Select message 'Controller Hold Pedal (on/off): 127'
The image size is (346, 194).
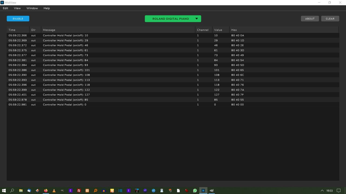(x=66, y=95)
